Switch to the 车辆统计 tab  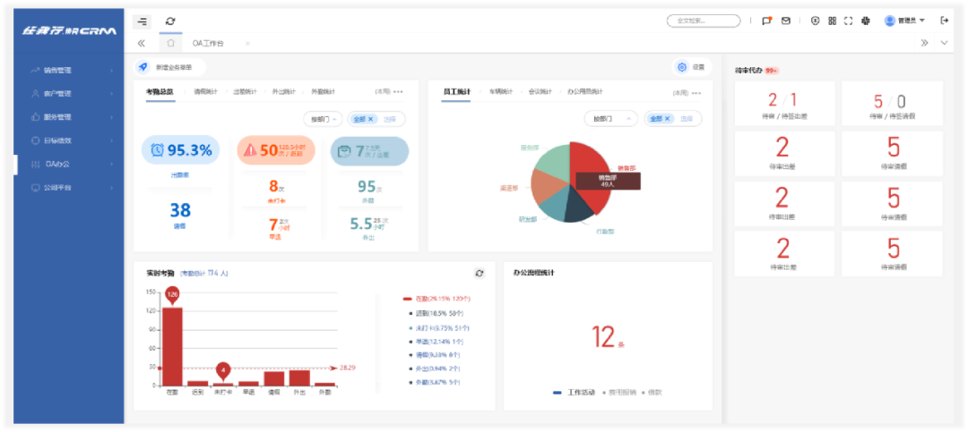(500, 91)
